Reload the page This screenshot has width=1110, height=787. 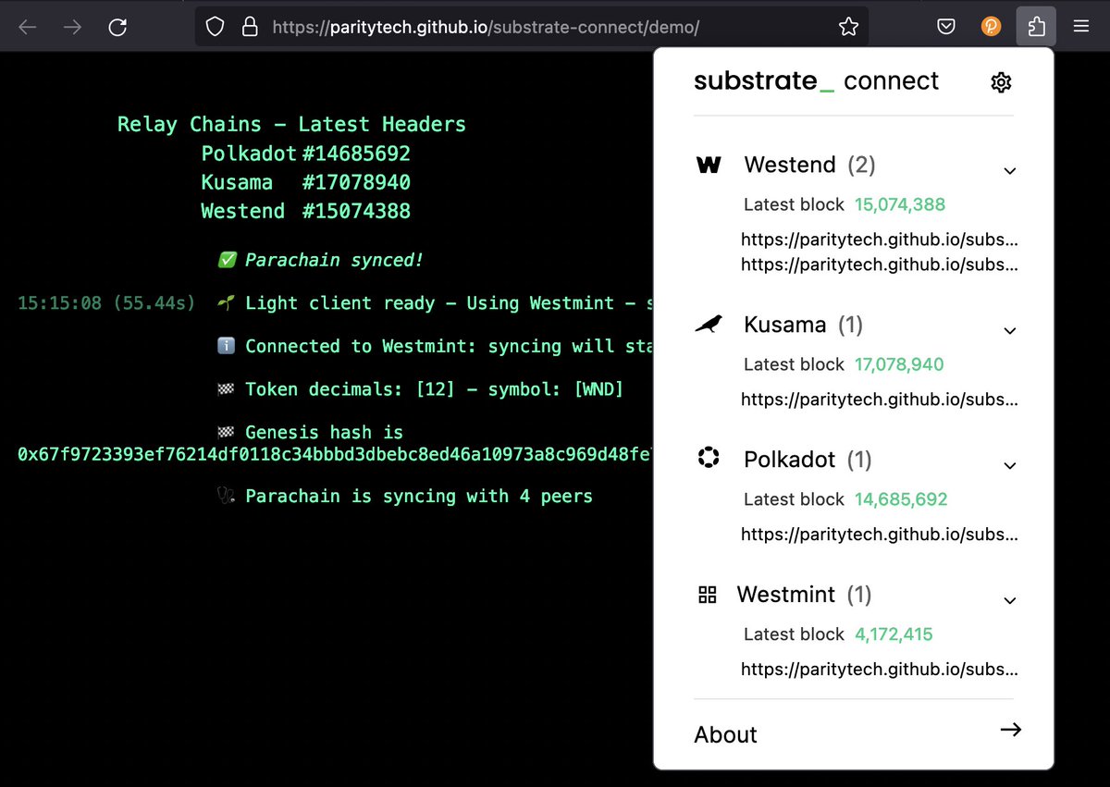117,28
